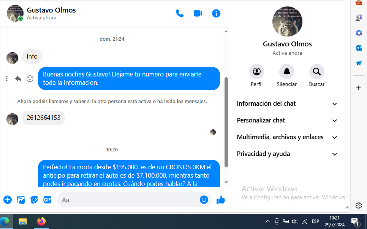Reply to the Buenas noches message
Viewport: 367px width, 229px height.
point(18,79)
